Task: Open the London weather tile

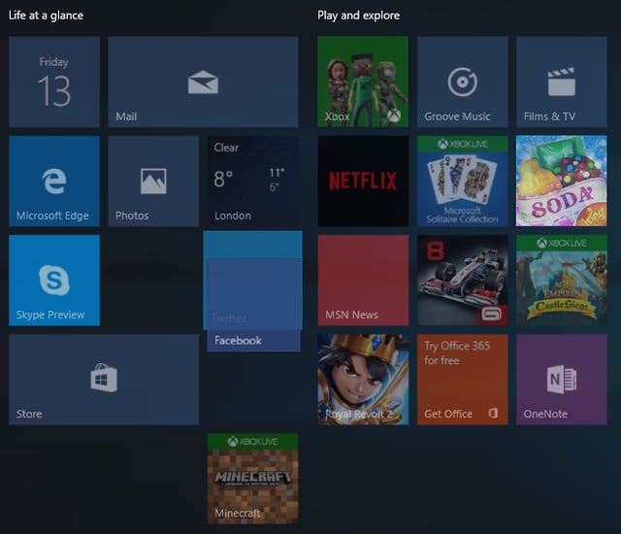Action: click(252, 181)
